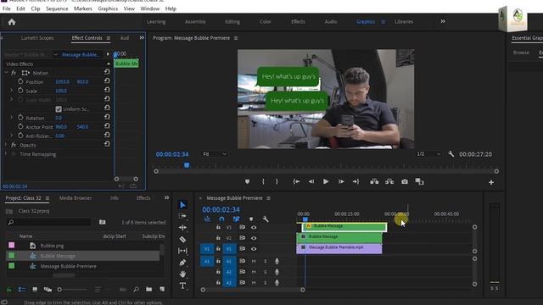Click program monitor playhead

(187, 165)
